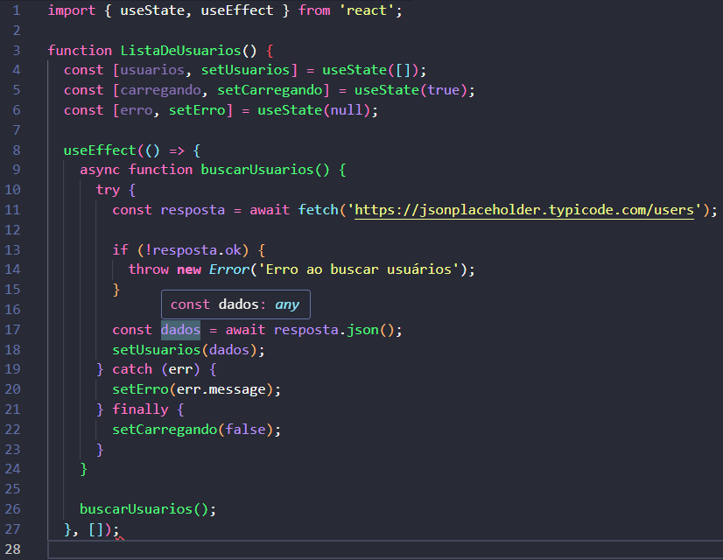
Task: Click the 'Error' class name on line 14
Action: click(x=229, y=269)
